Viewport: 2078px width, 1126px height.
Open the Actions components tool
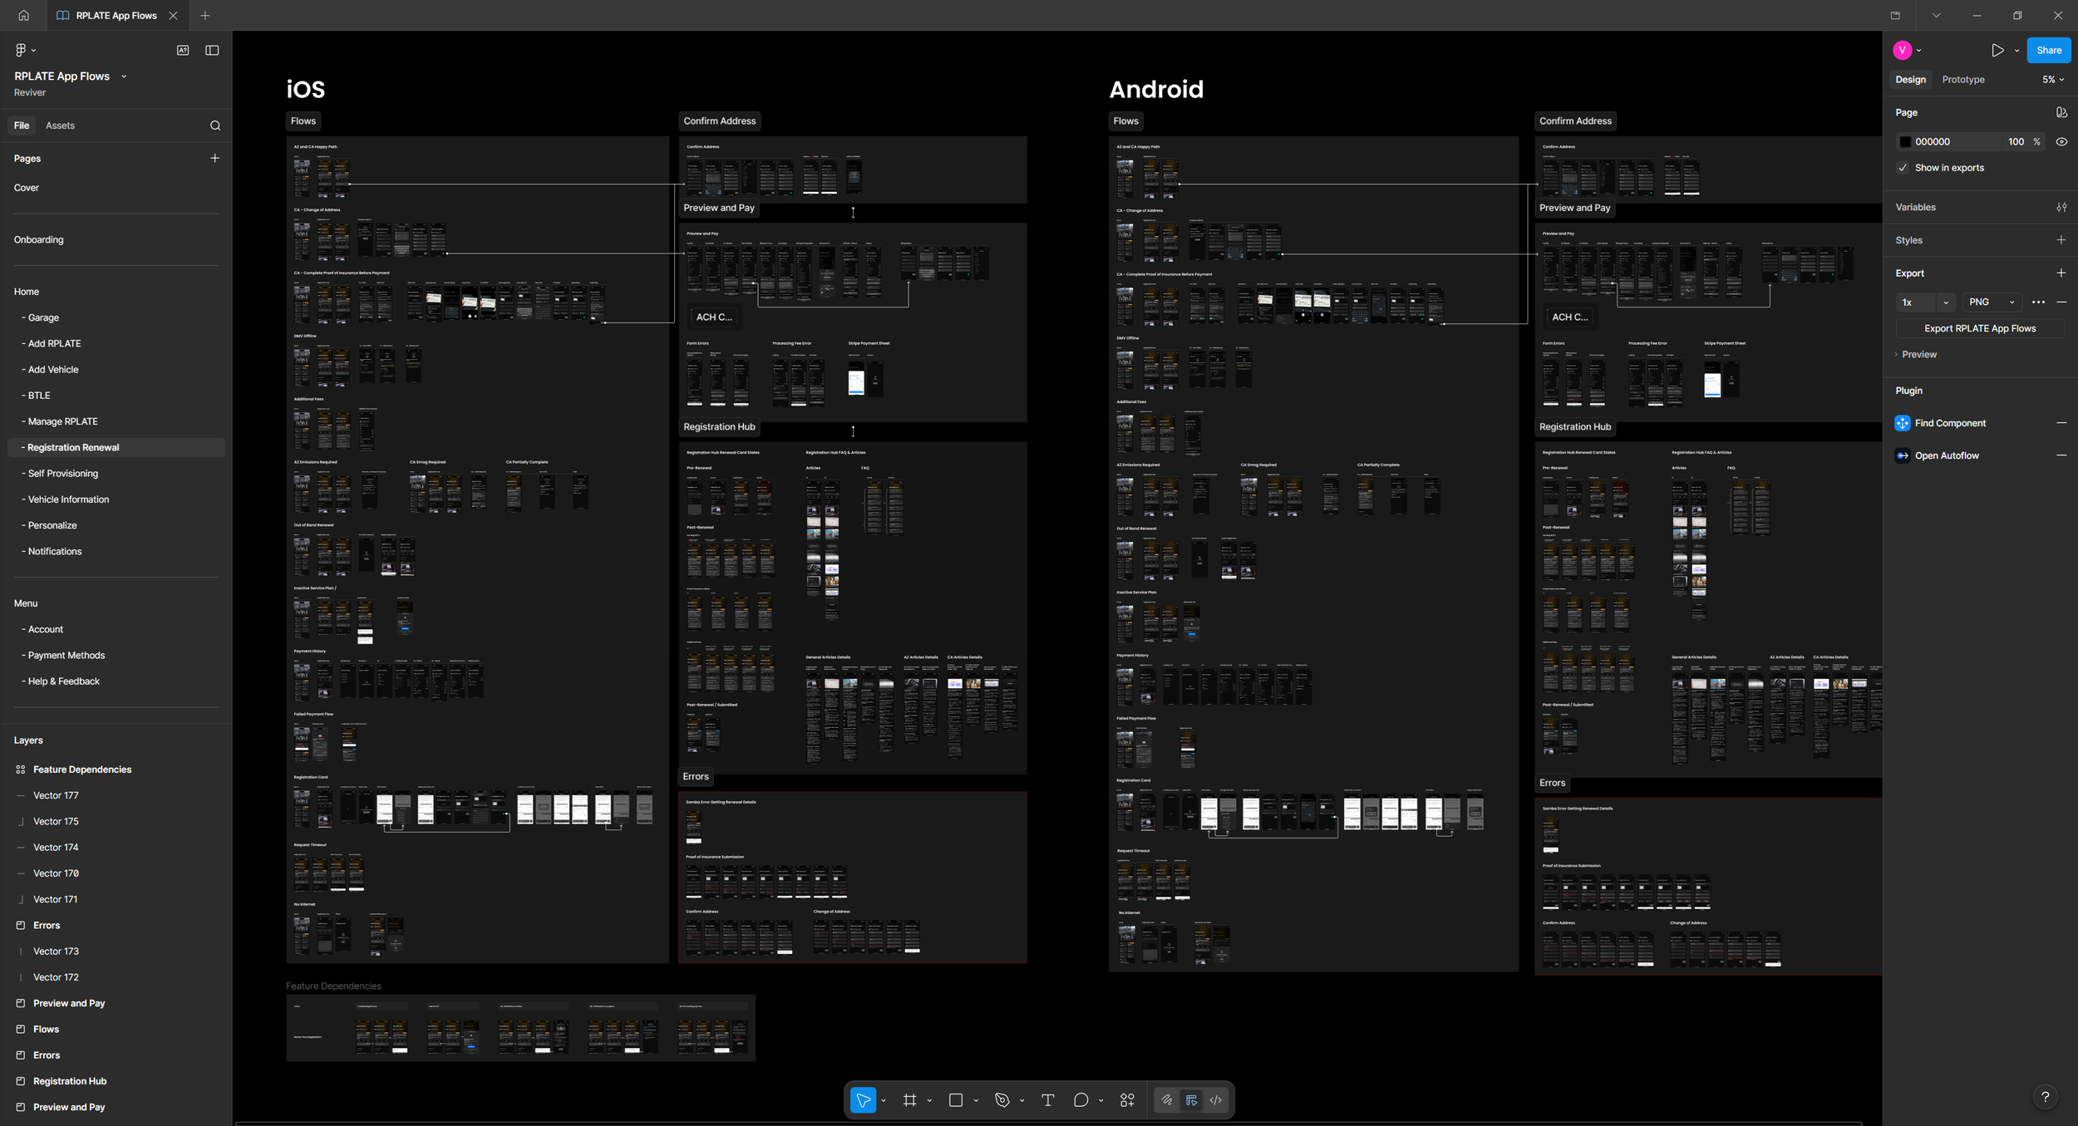click(x=1127, y=1100)
